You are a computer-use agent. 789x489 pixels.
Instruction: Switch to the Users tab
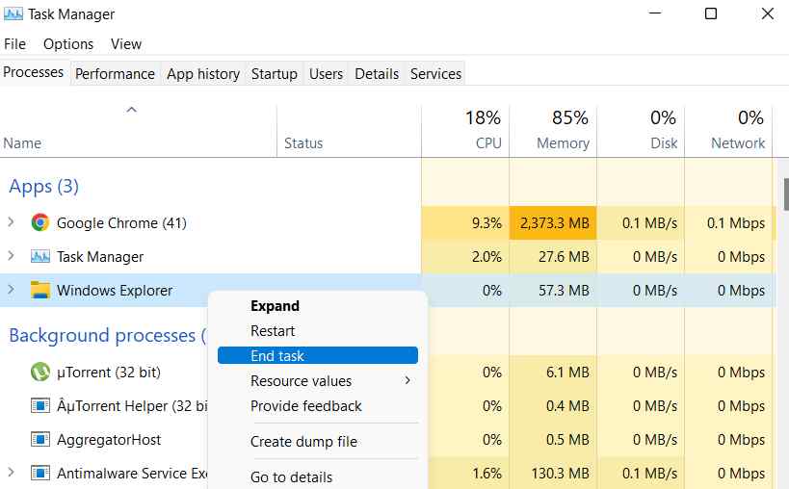click(326, 74)
